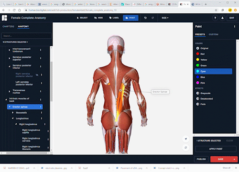Open the user account icon
This screenshot has height=172, width=239.
pos(222,18)
